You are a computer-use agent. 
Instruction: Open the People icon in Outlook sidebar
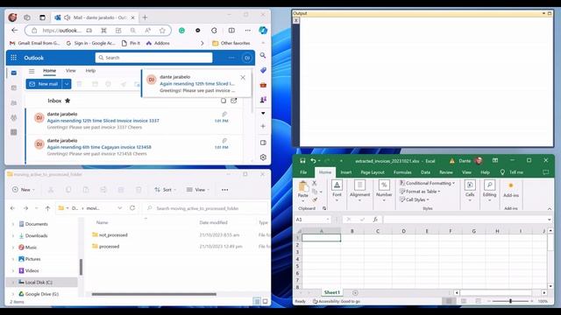[x=14, y=103]
